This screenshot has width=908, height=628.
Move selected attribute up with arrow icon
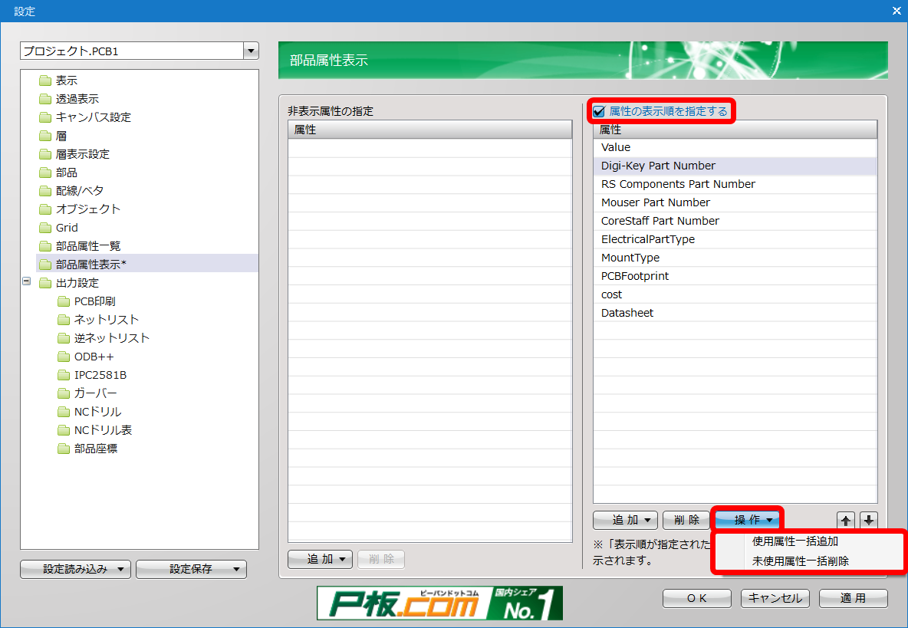click(x=845, y=521)
